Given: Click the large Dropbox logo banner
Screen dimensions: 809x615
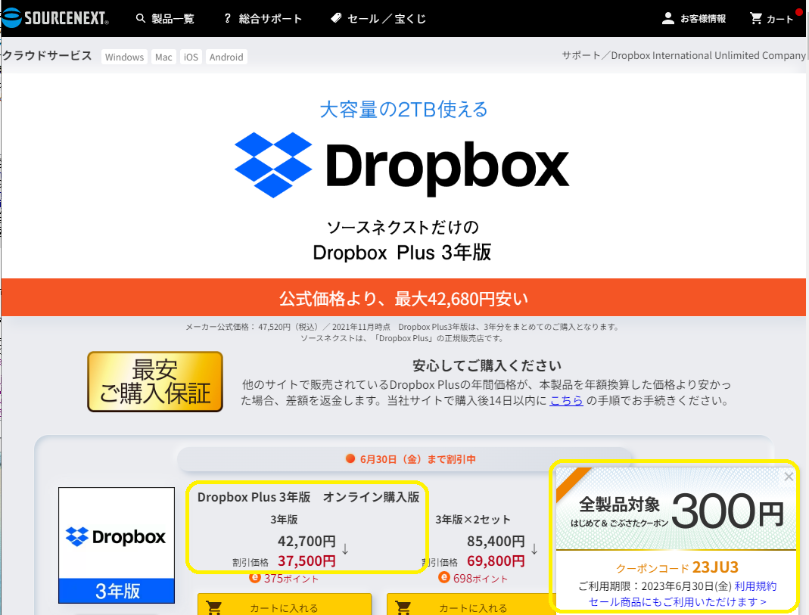Looking at the screenshot, I should coord(402,165).
